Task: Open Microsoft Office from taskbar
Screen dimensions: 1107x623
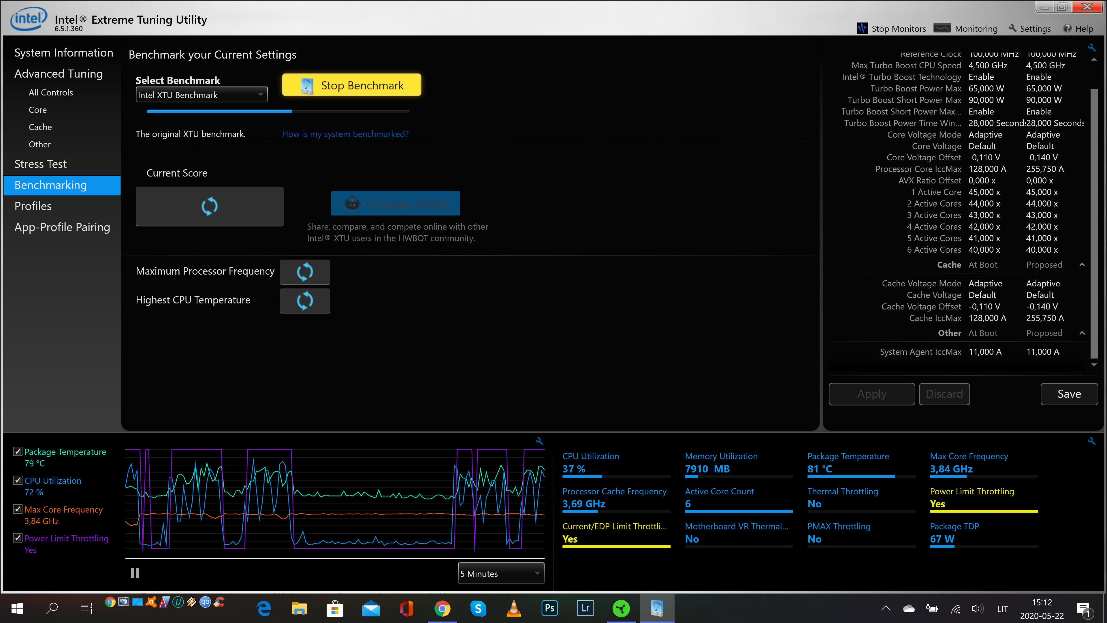Action: [406, 608]
